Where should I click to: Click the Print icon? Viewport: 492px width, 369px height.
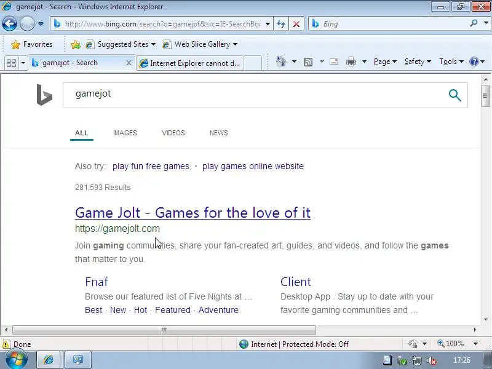pyautogui.click(x=351, y=61)
